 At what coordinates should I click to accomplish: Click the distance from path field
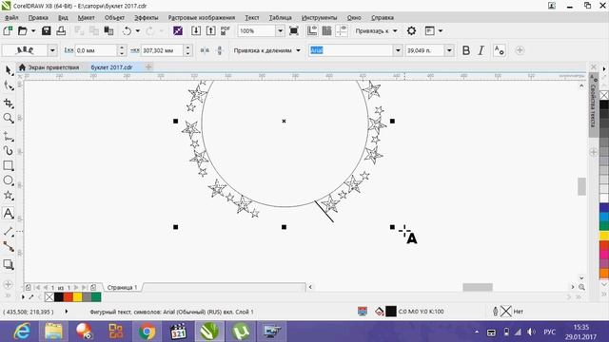tap(95, 50)
